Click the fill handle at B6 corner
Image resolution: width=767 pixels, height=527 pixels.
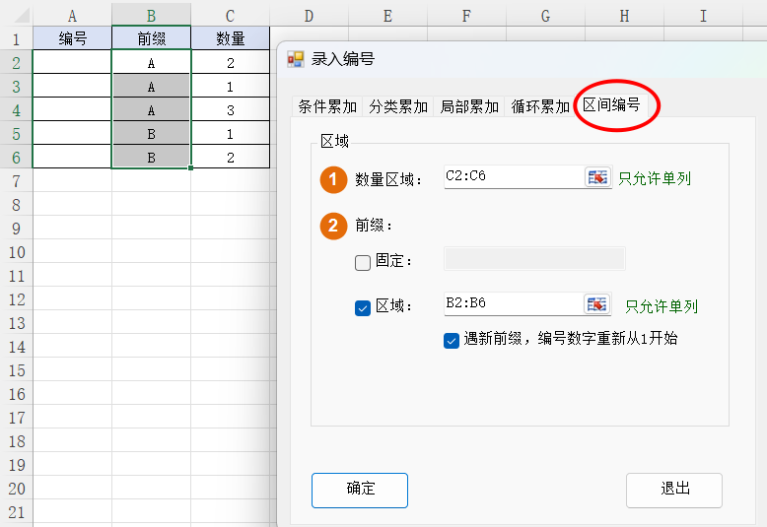click(x=191, y=167)
